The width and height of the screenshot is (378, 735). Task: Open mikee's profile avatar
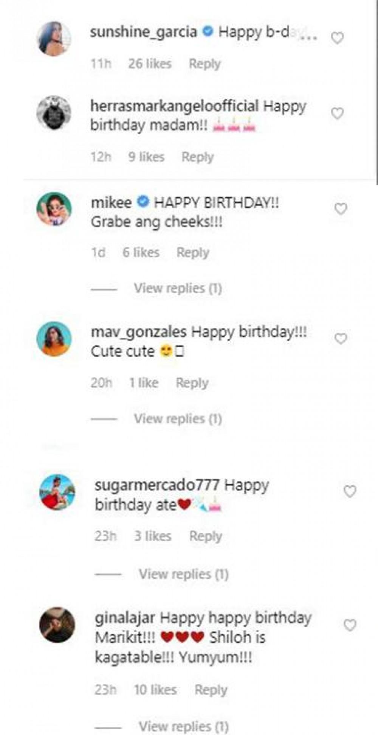(x=54, y=209)
